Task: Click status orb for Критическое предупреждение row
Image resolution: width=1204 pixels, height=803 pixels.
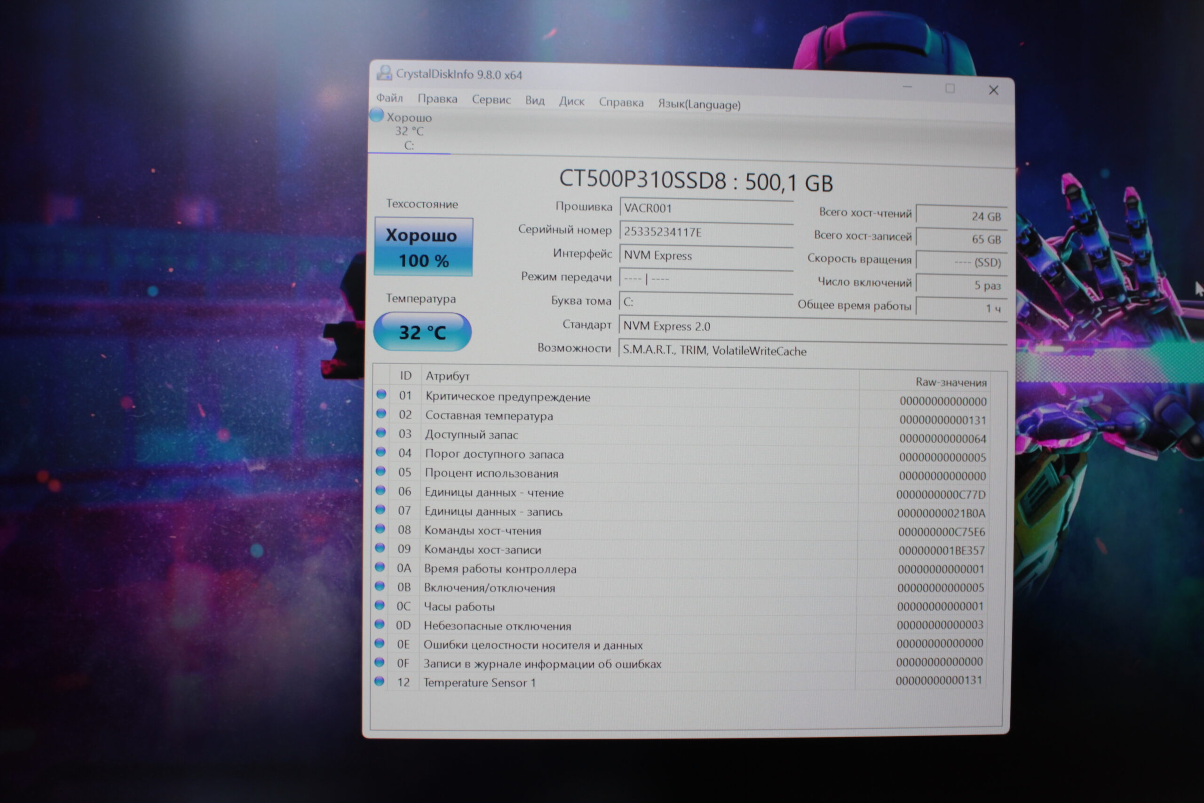Action: click(x=381, y=394)
